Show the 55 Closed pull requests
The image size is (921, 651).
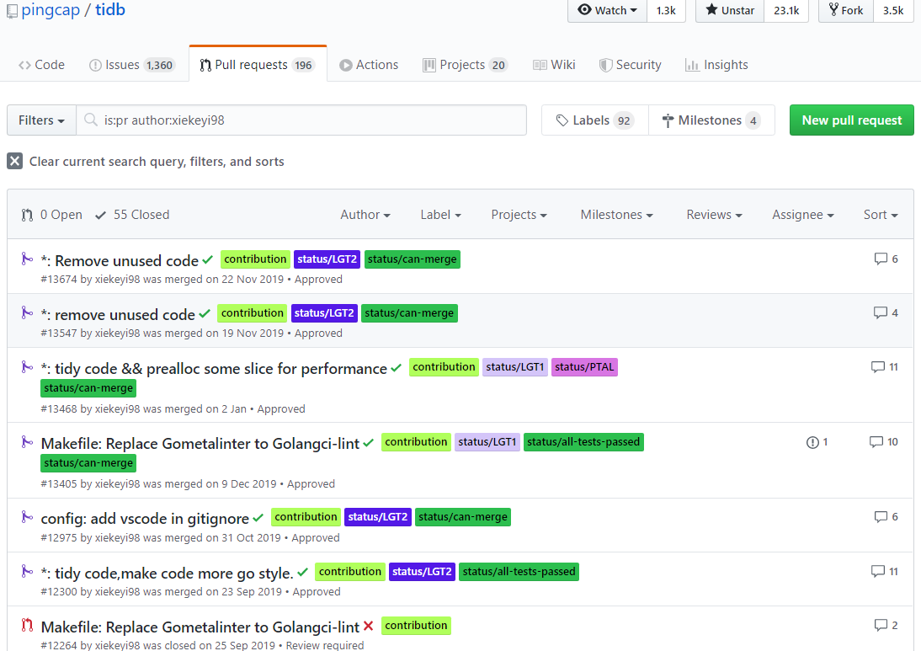coord(132,215)
